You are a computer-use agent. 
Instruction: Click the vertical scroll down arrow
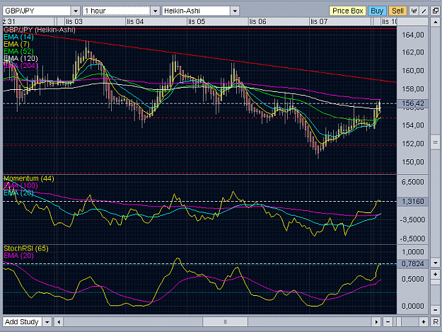[436, 263]
